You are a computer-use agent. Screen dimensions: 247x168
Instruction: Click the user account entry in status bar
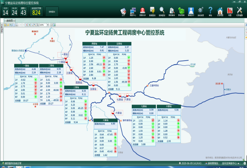(x=212, y=164)
